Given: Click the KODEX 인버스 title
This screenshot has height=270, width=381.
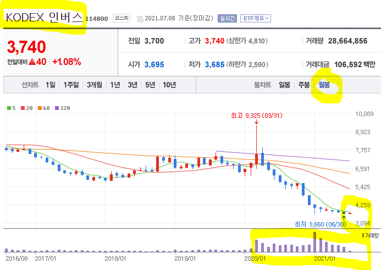Looking at the screenshot, I should [44, 18].
